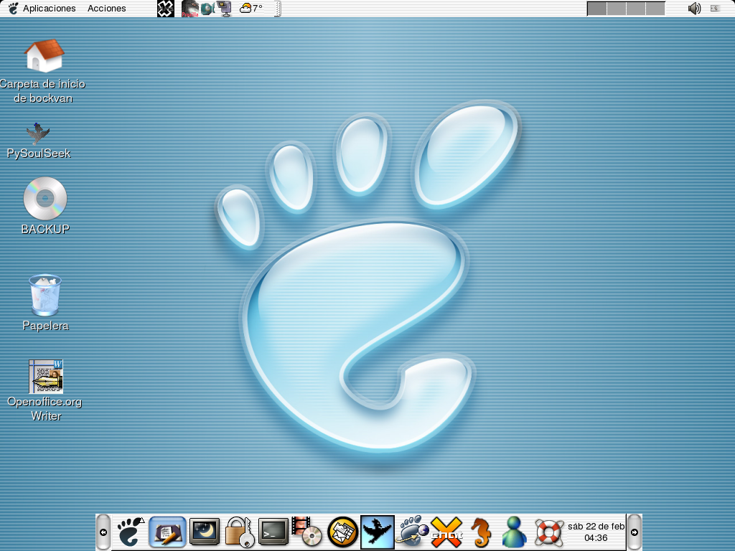
Task: Launch the X-Chat icon in the bottom panel
Action: 446,532
